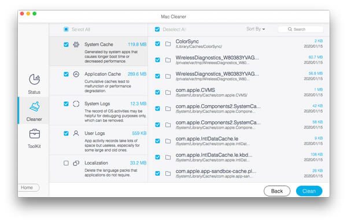347x222 pixels.
Task: Click the com.apple.CVMS file name
Action: coord(195,90)
